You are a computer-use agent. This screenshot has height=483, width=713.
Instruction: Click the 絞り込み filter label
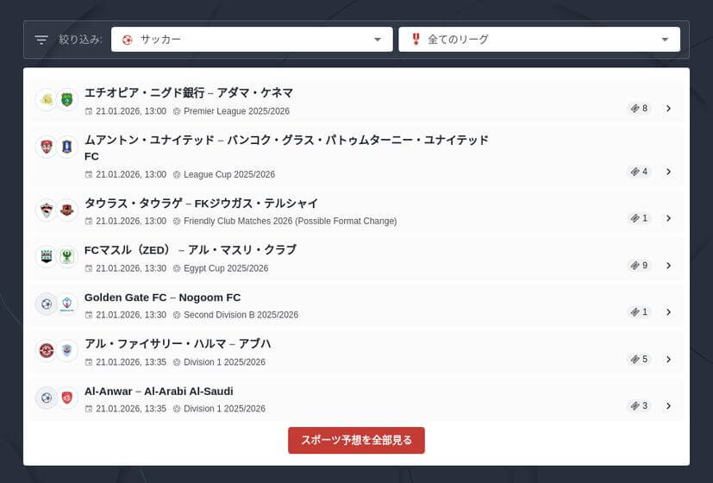[x=80, y=40]
